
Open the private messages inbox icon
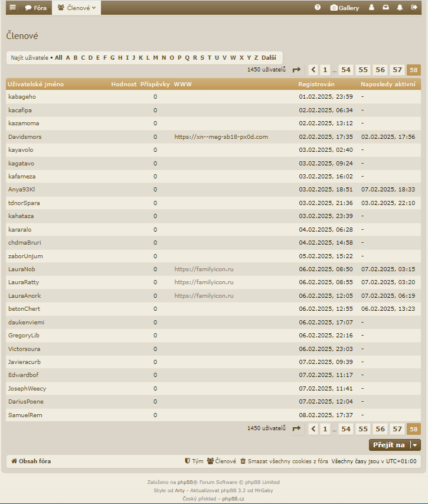coord(386,8)
